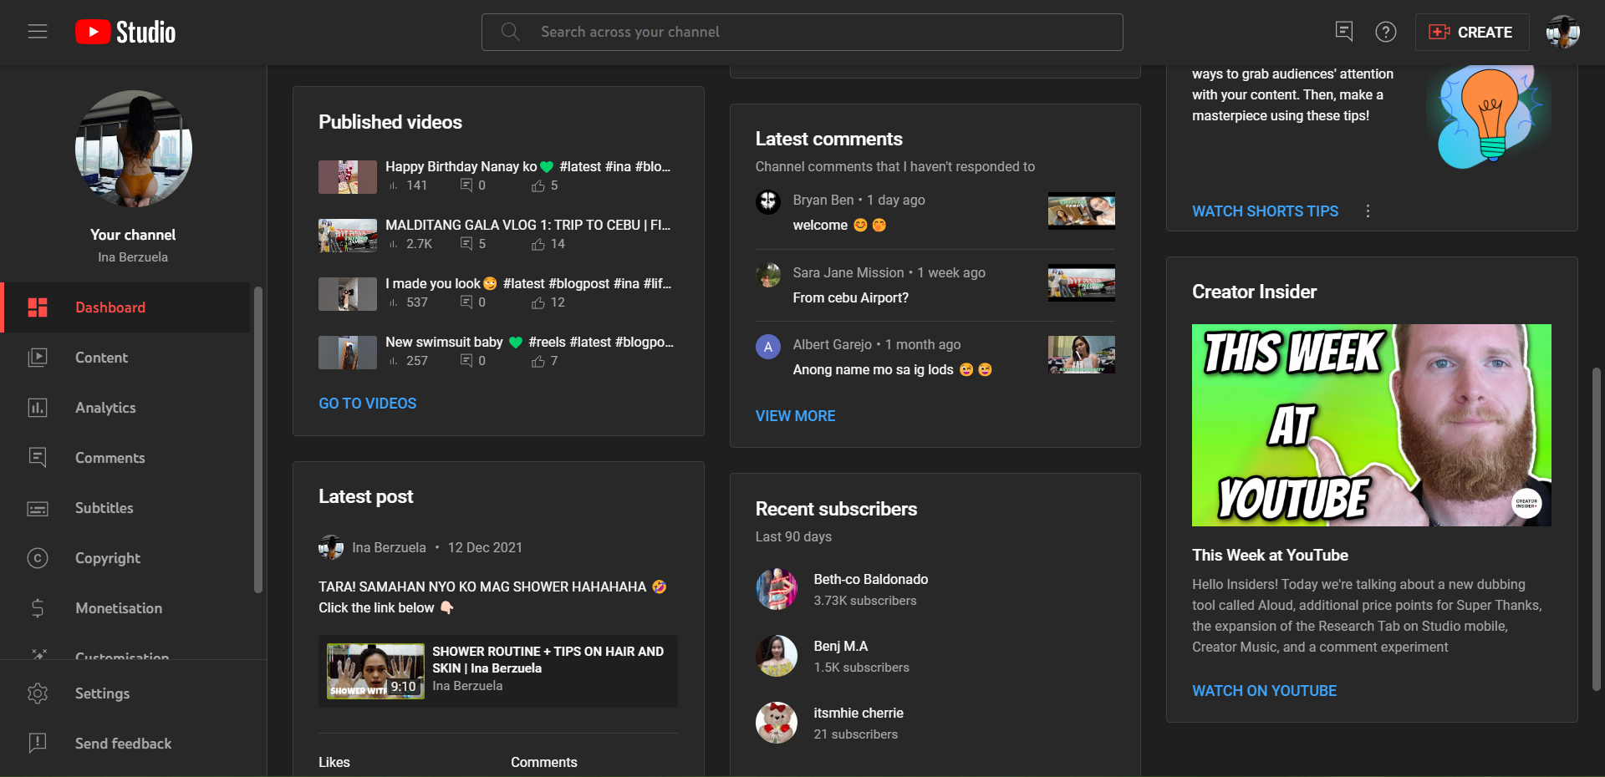Click comments icon for MALDITANG GALA VLOG video
This screenshot has width=1605, height=777.
point(466,244)
